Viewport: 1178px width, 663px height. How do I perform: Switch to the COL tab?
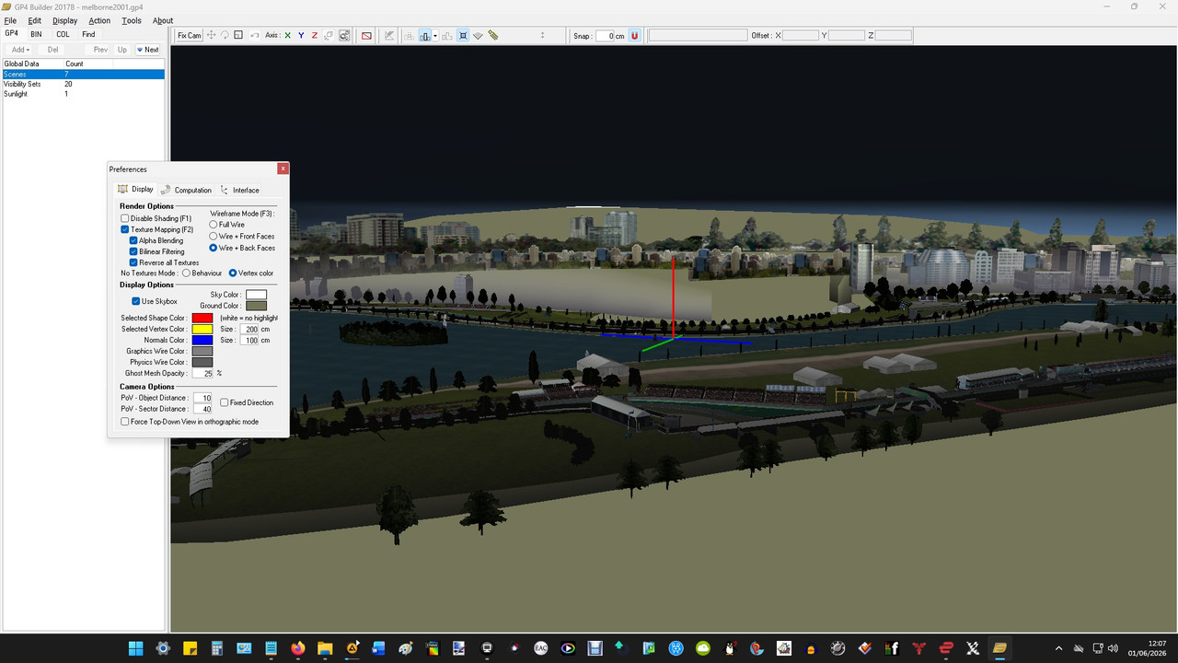click(x=63, y=34)
